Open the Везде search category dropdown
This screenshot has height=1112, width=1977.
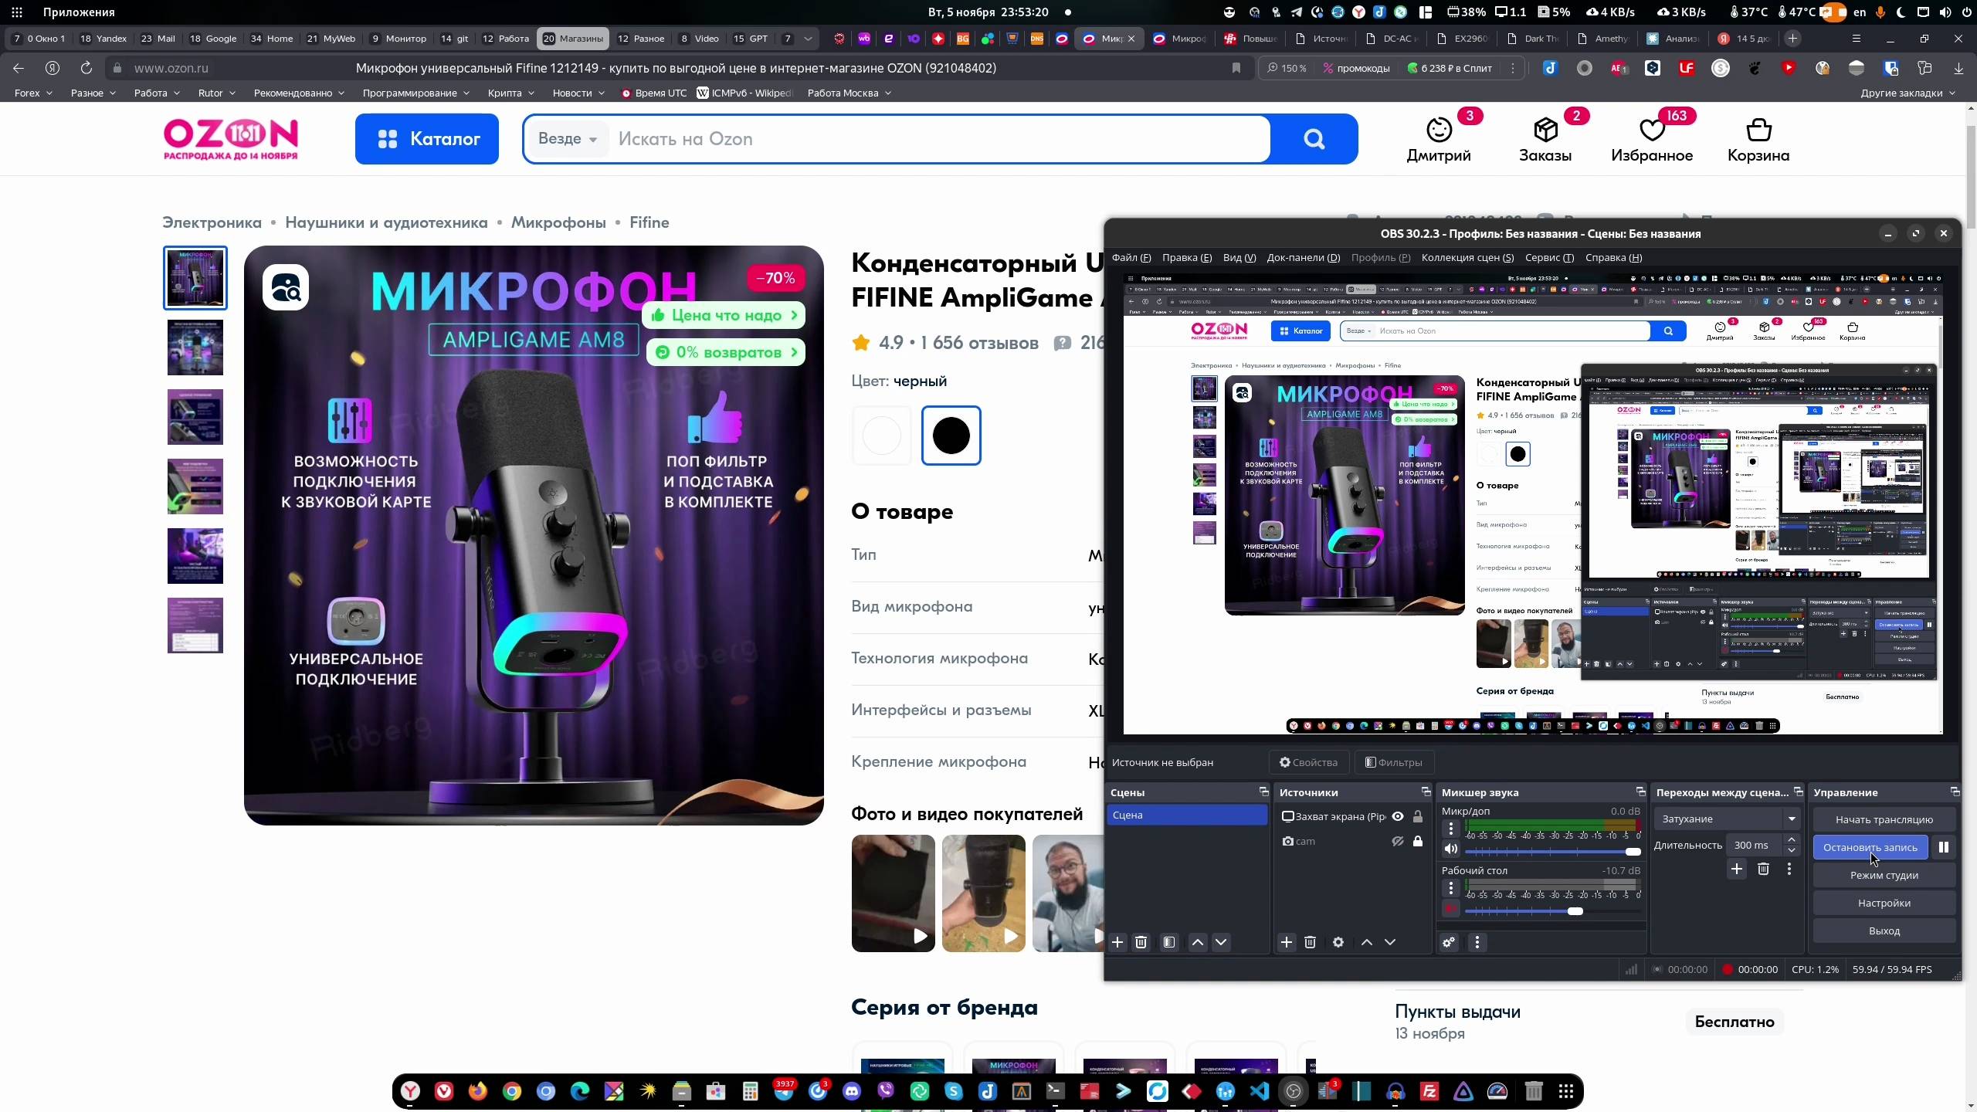pos(569,139)
